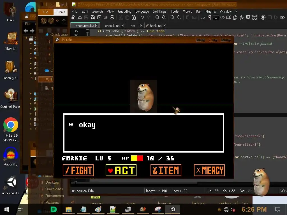Collapse the fold marker on line 35

pos(87,31)
